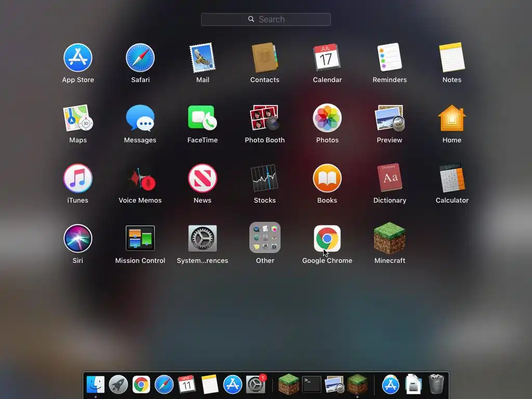The image size is (532, 399).
Task: Open App Store from Launchpad grid
Action: [x=78, y=58]
